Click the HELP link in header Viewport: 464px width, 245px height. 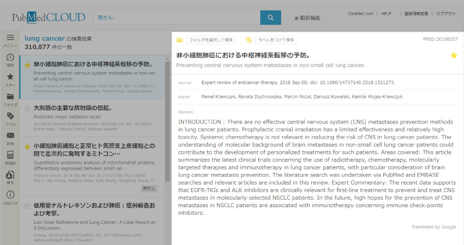[386, 14]
